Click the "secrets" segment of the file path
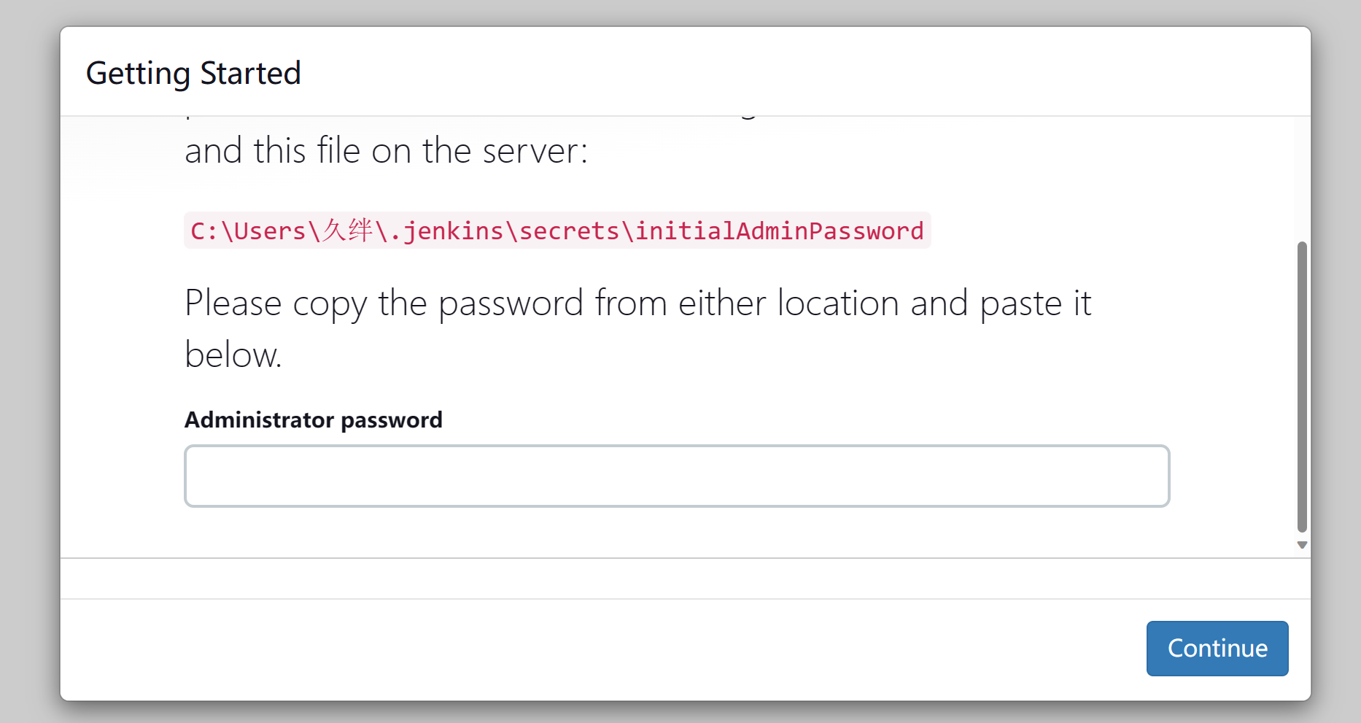This screenshot has height=723, width=1361. click(569, 231)
